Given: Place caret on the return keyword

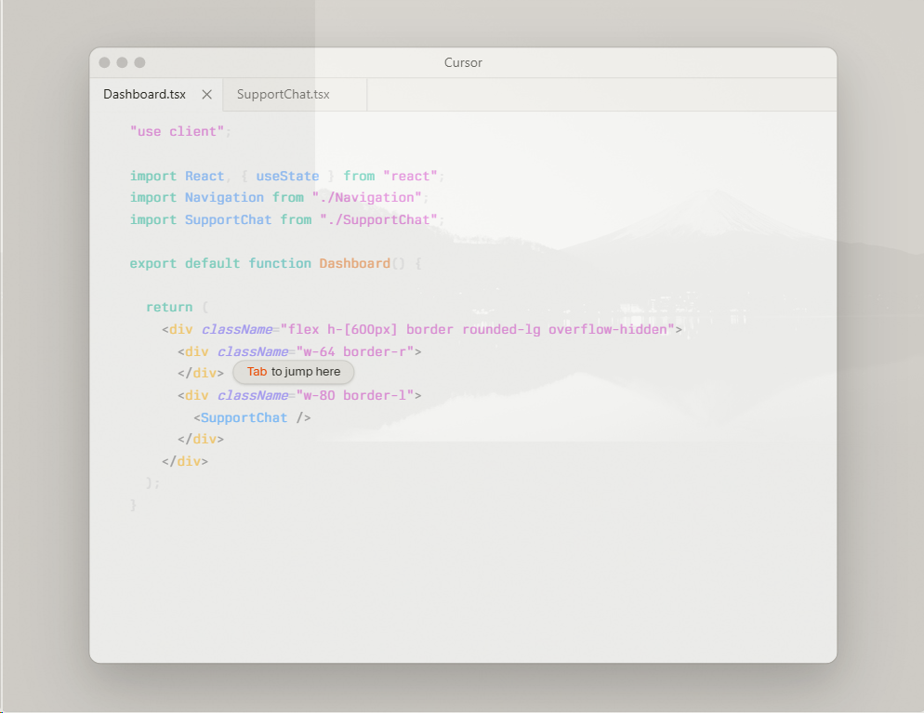Looking at the screenshot, I should (169, 307).
